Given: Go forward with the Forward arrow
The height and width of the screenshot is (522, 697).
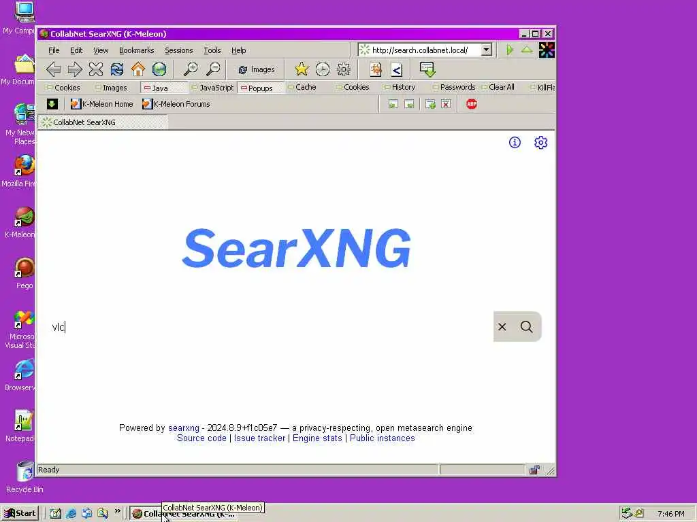Looking at the screenshot, I should (75, 69).
